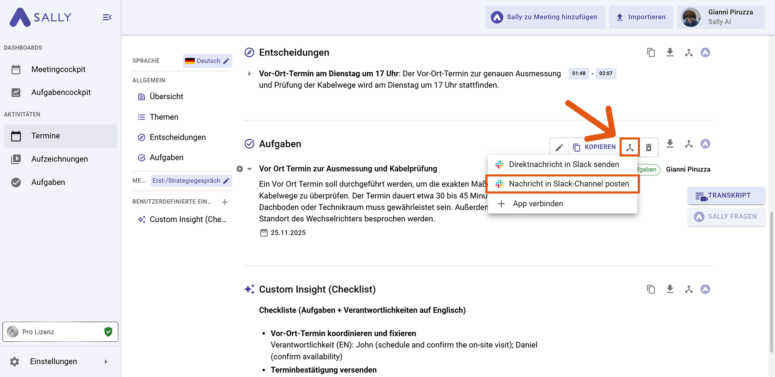
Task: Download the Aufgaben section
Action: pyautogui.click(x=670, y=144)
